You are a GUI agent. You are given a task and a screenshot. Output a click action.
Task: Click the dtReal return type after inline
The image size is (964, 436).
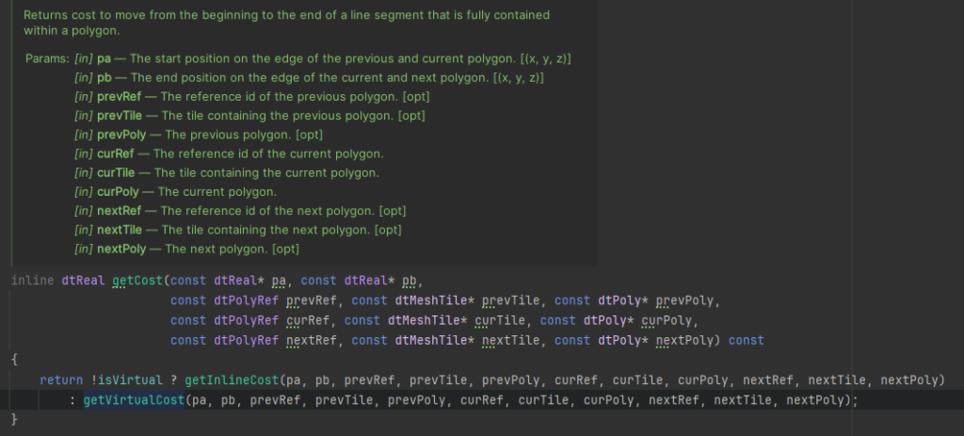coord(83,281)
